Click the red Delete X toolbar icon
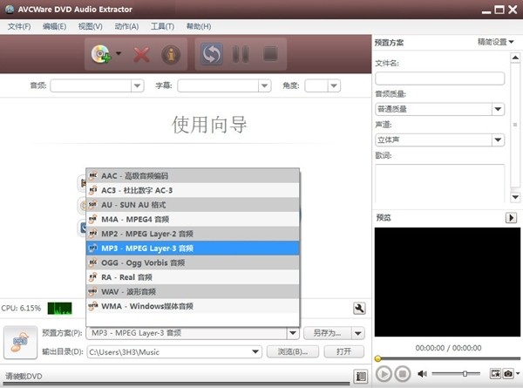This screenshot has height=388, width=523. (x=142, y=54)
